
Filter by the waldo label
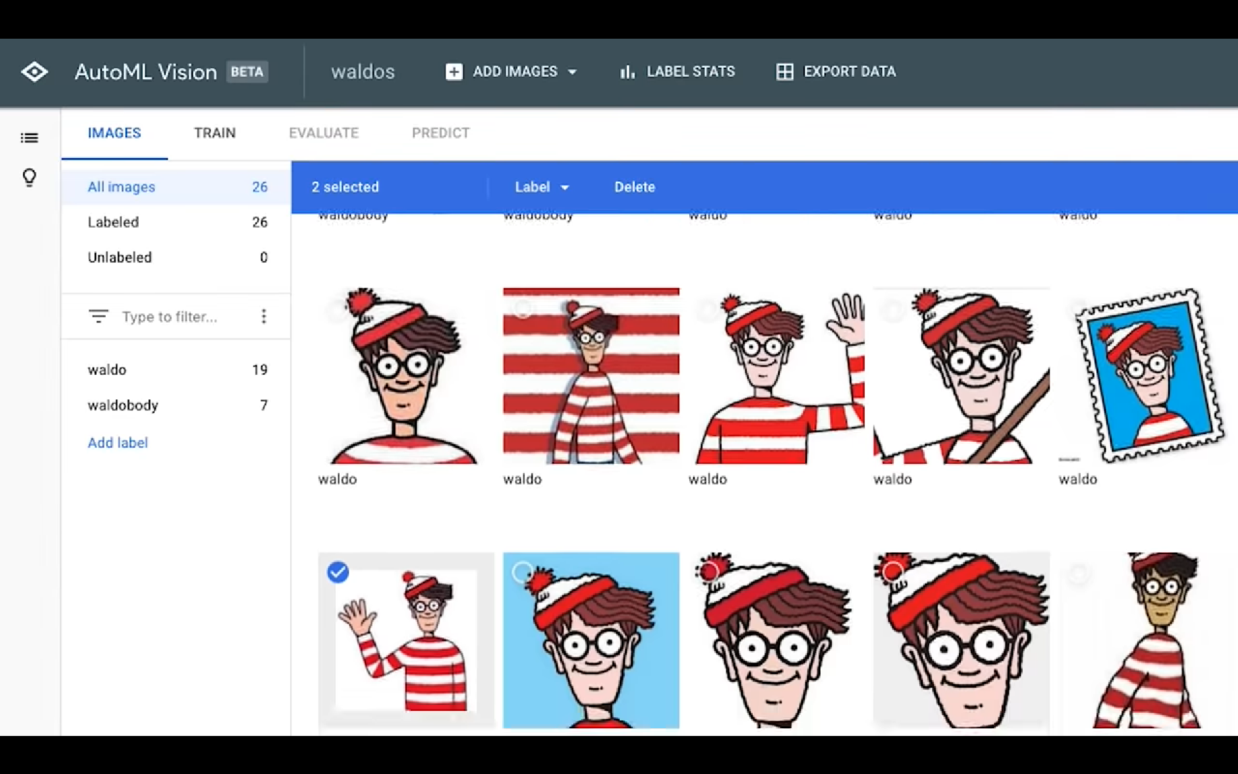[176, 370]
